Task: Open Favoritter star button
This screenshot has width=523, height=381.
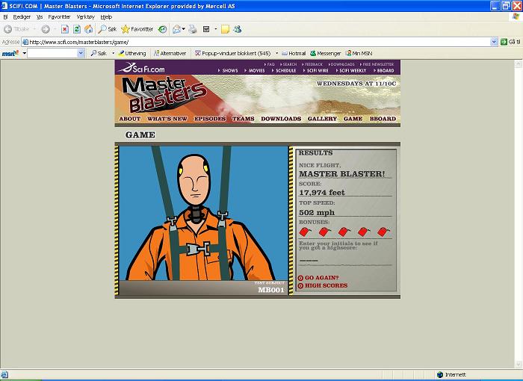Action: point(137,29)
